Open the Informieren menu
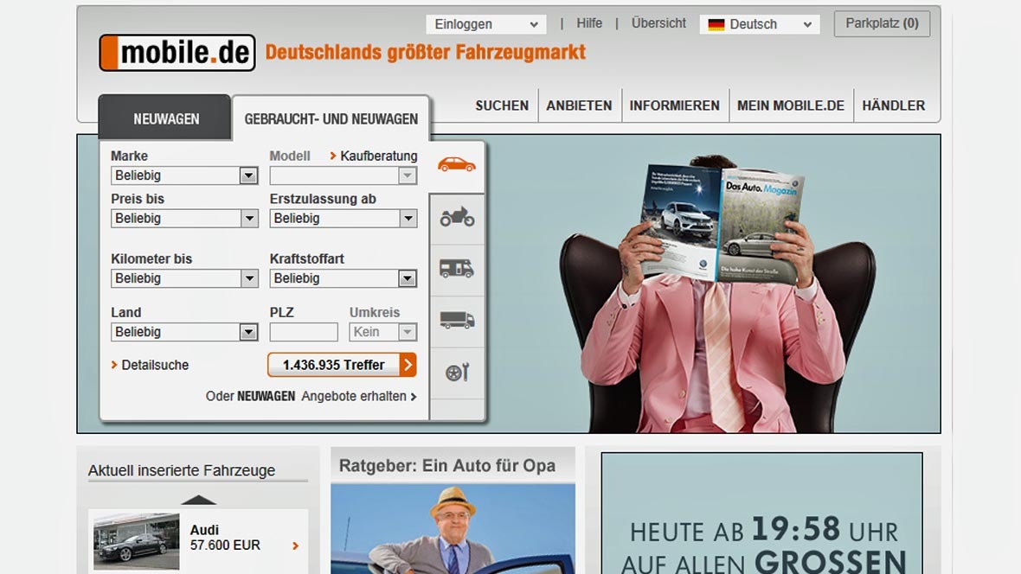Viewport: 1021px width, 574px height. [675, 105]
